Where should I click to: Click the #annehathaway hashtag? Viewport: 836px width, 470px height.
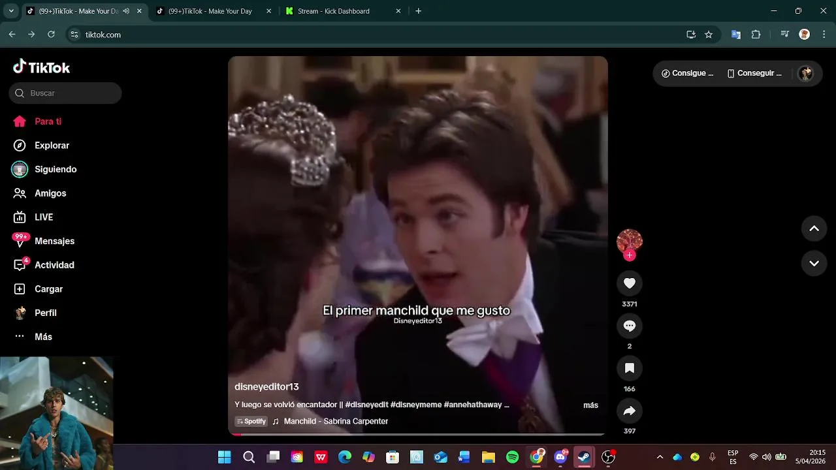(x=473, y=405)
